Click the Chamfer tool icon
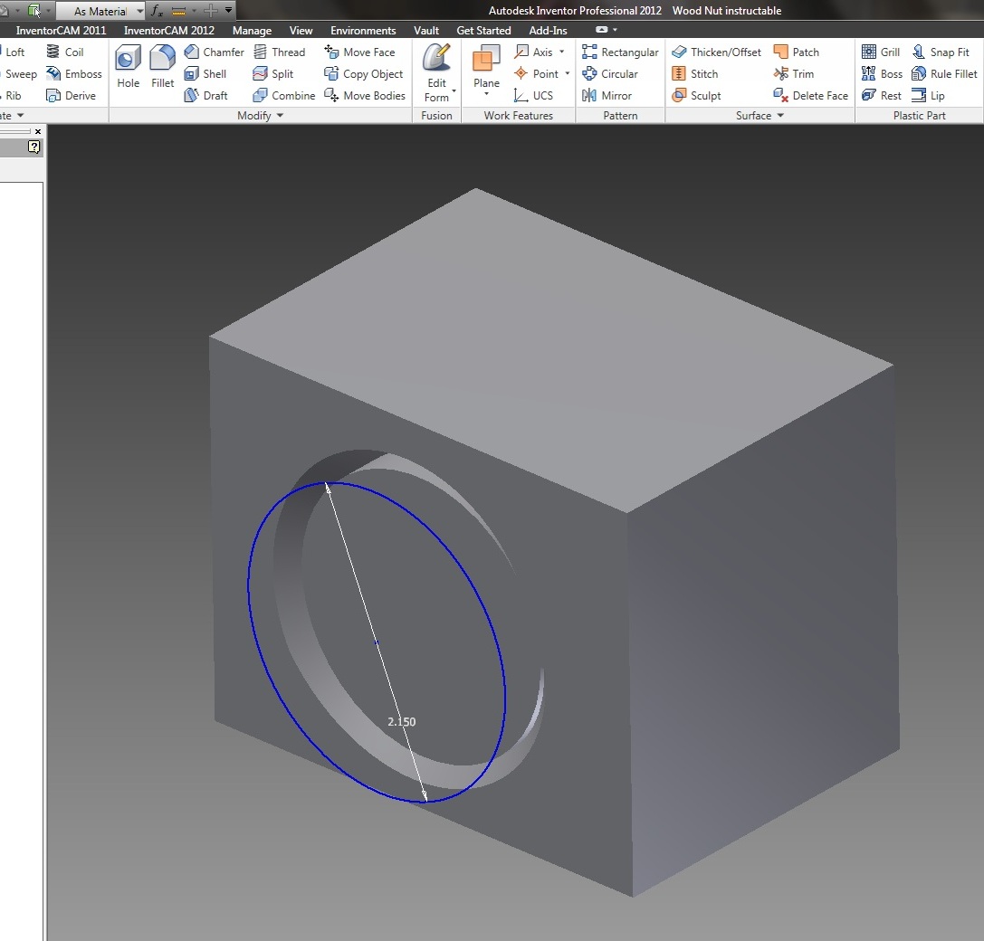This screenshot has width=984, height=941. [x=191, y=52]
